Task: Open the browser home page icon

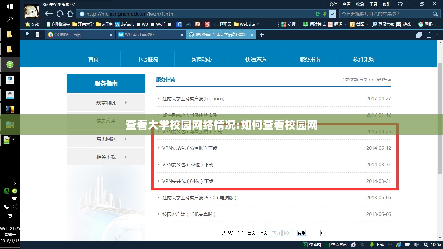Action: [x=70, y=14]
